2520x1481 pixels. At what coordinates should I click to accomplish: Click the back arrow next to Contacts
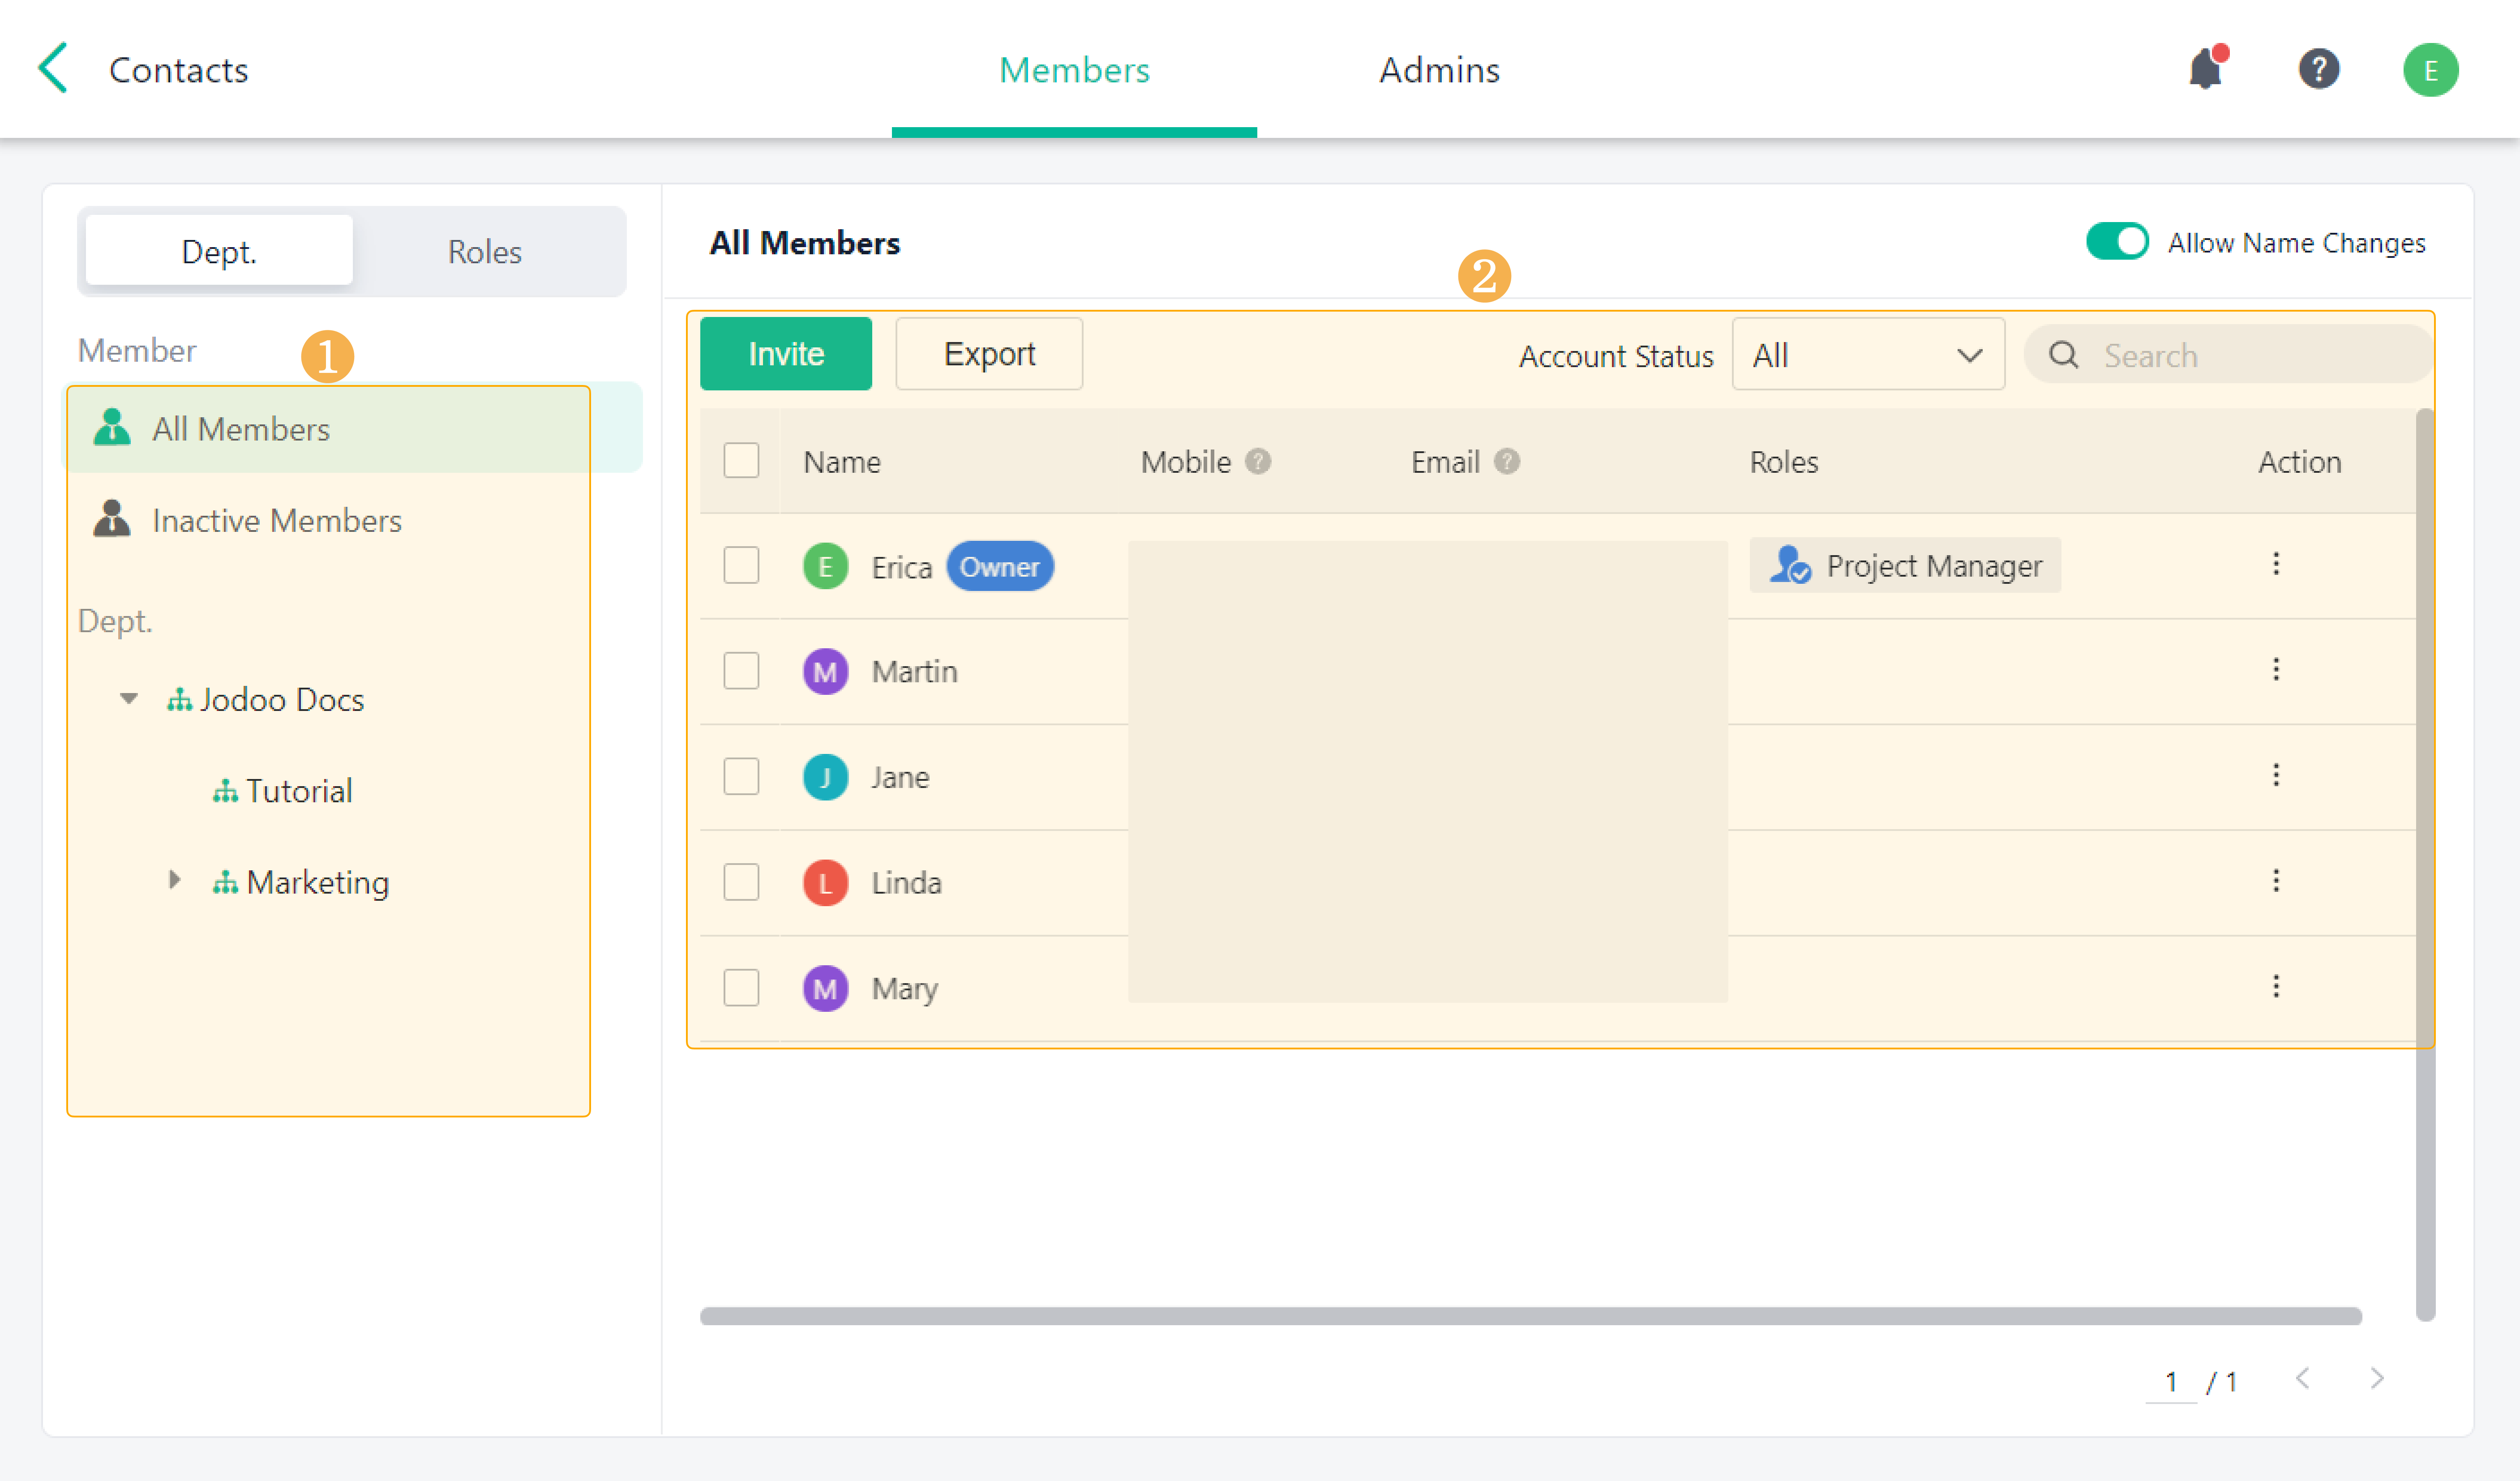click(52, 68)
